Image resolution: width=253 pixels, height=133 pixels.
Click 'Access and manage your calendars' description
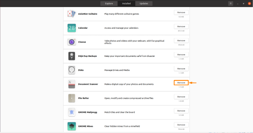tap(121, 28)
